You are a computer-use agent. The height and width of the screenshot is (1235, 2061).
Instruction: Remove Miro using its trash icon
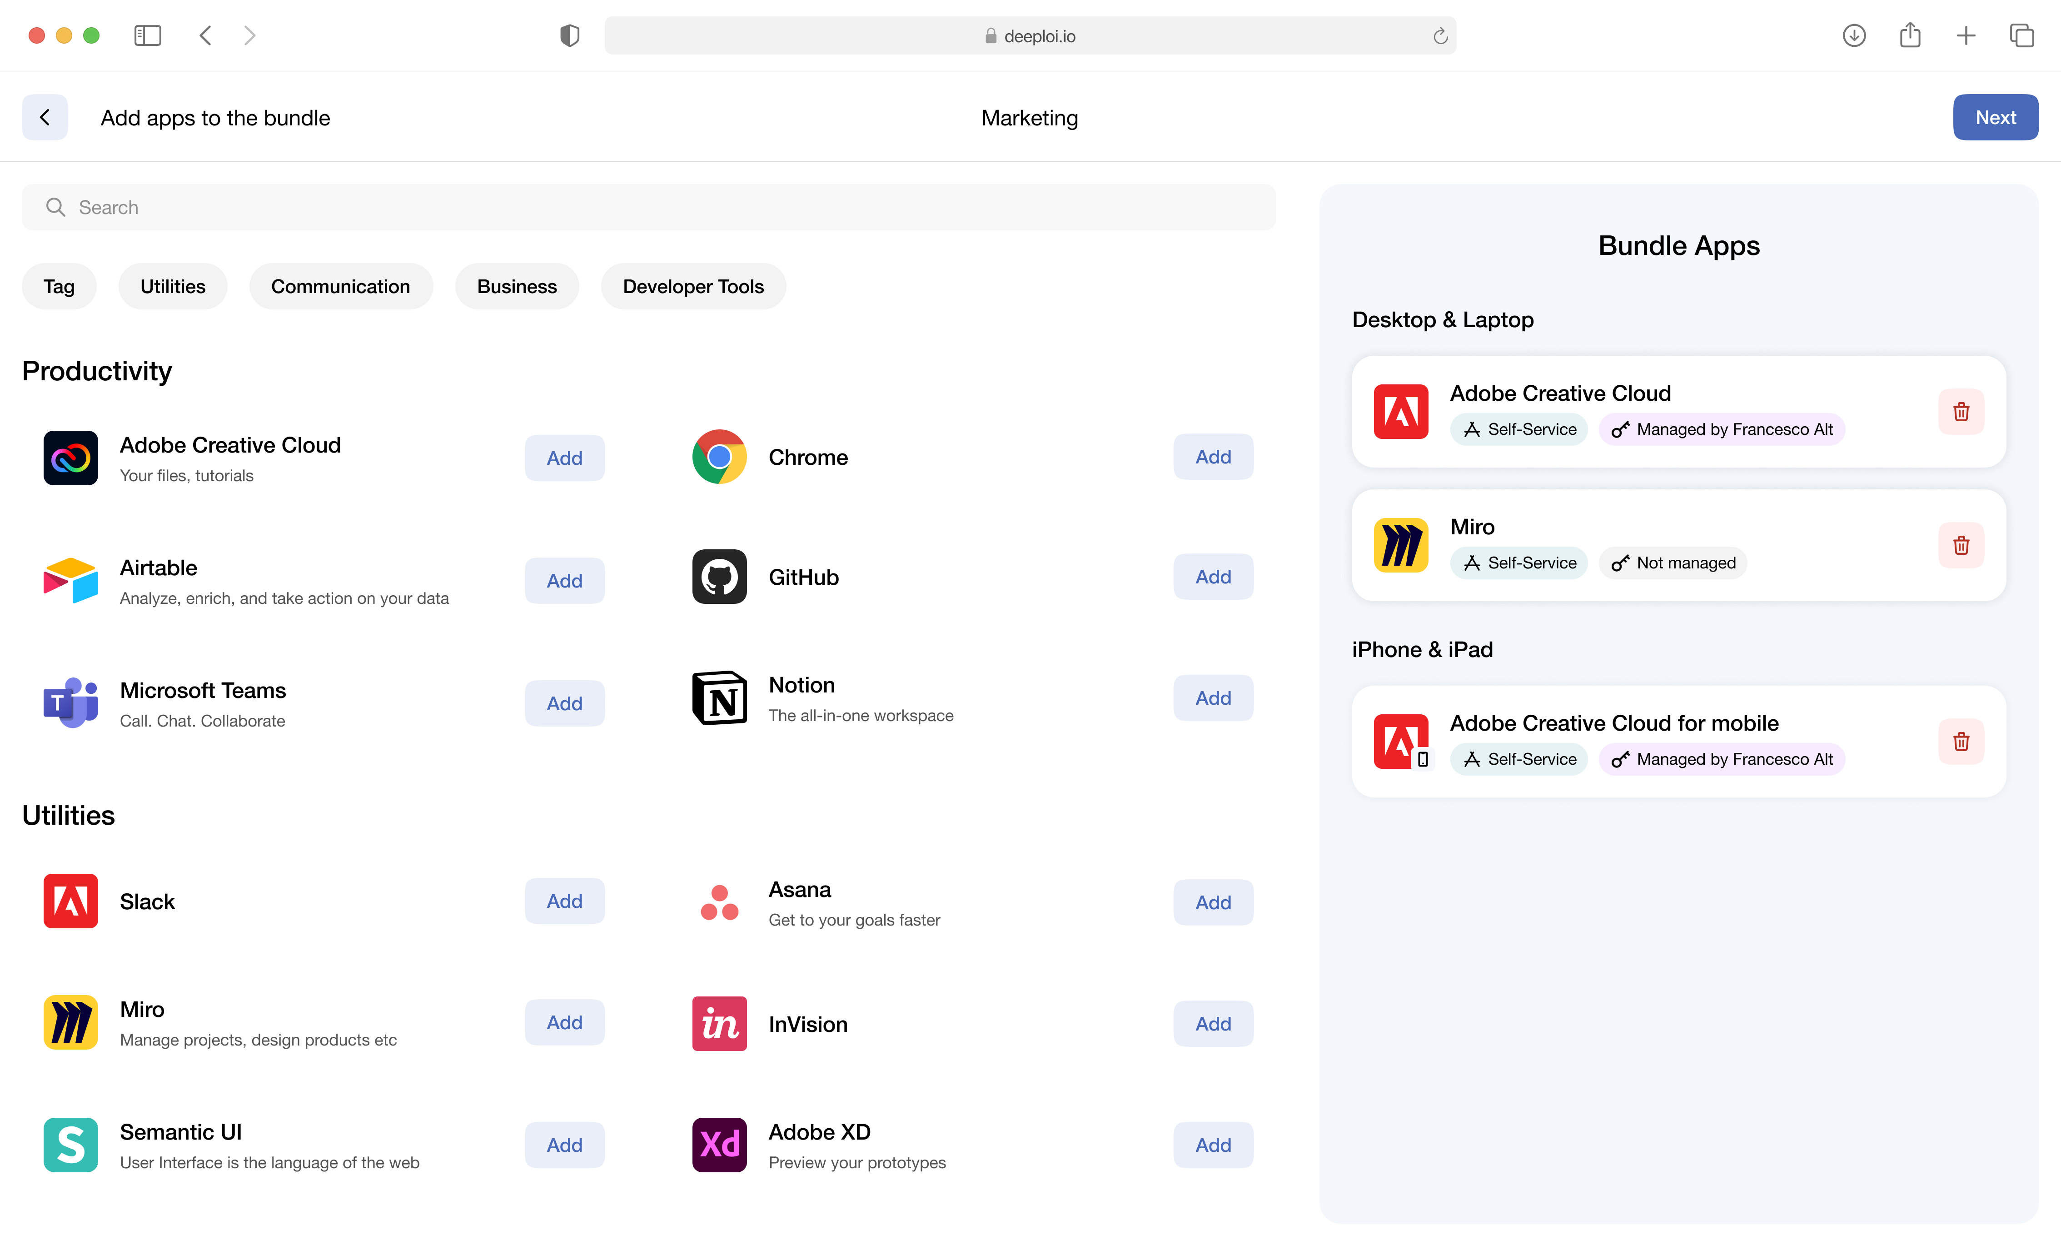point(1960,545)
